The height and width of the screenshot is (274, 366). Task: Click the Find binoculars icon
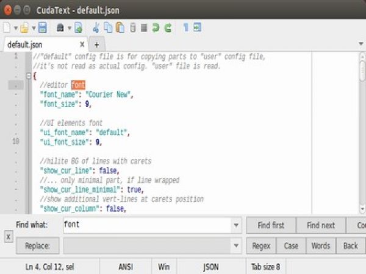(60, 27)
